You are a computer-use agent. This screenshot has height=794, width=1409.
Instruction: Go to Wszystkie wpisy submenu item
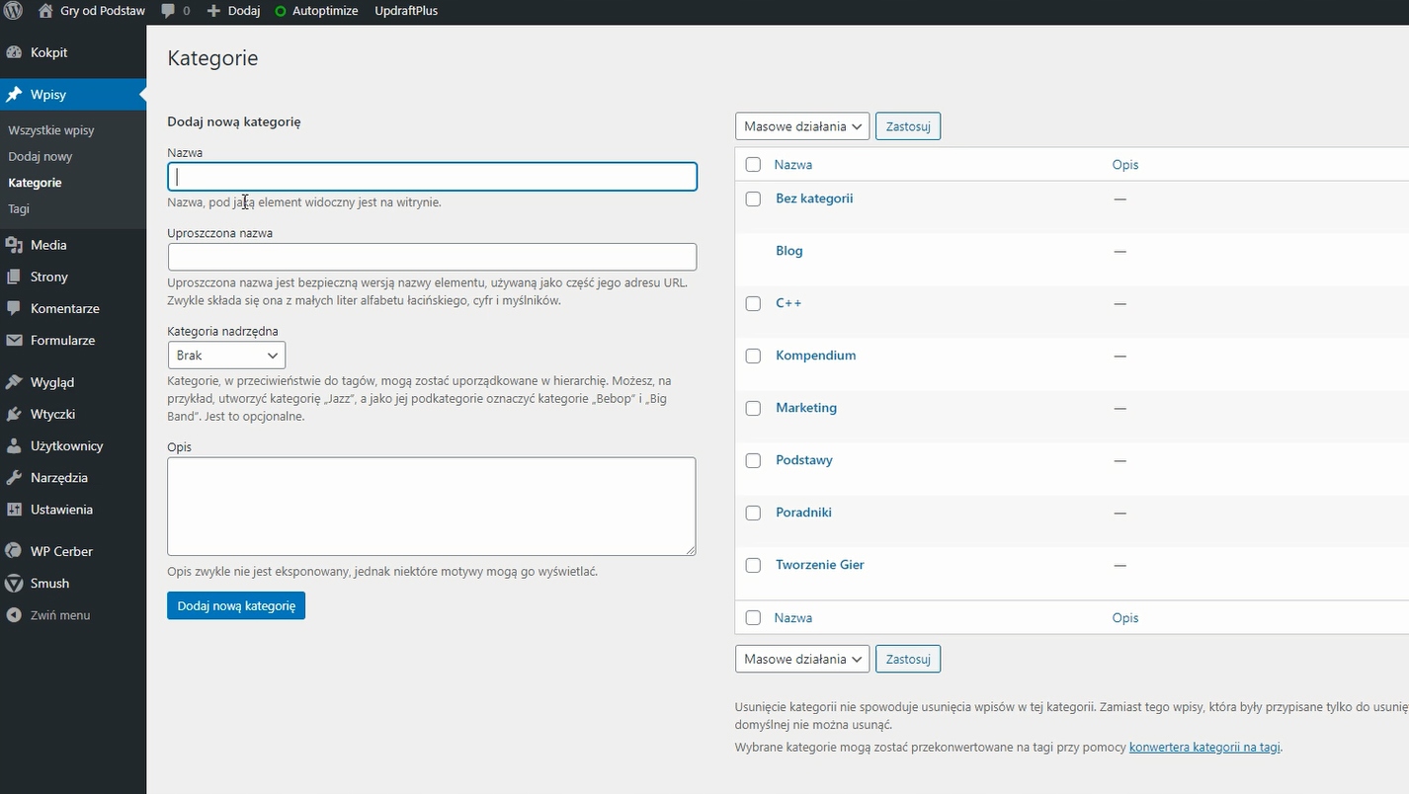pos(51,130)
